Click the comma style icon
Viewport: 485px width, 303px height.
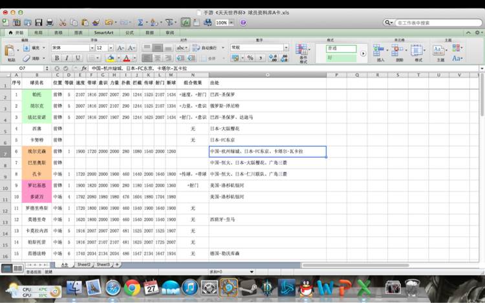(x=261, y=57)
